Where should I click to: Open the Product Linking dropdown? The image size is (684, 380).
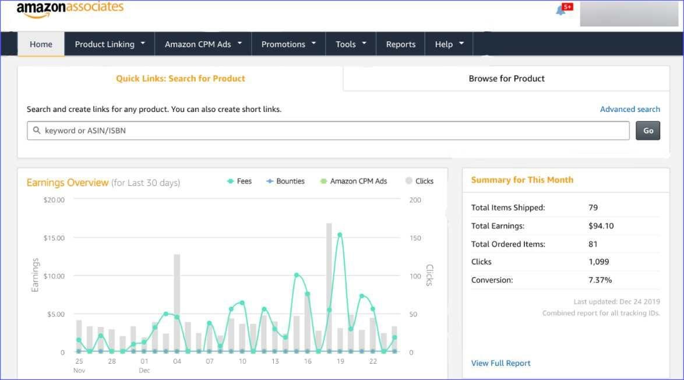click(108, 44)
